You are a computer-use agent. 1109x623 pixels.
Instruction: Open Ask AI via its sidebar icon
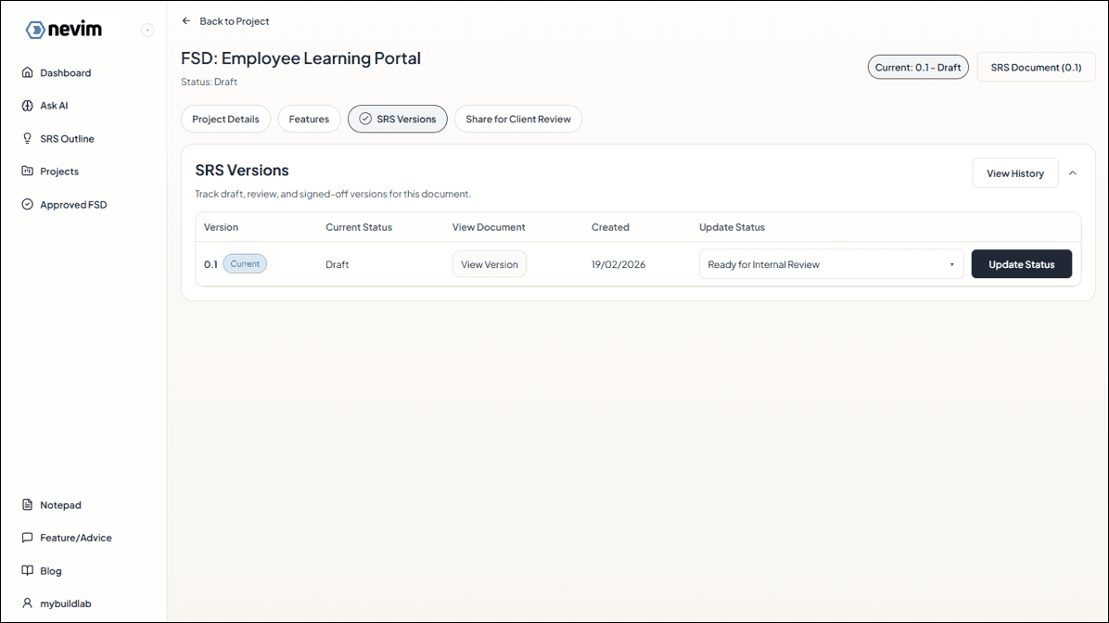click(x=28, y=106)
